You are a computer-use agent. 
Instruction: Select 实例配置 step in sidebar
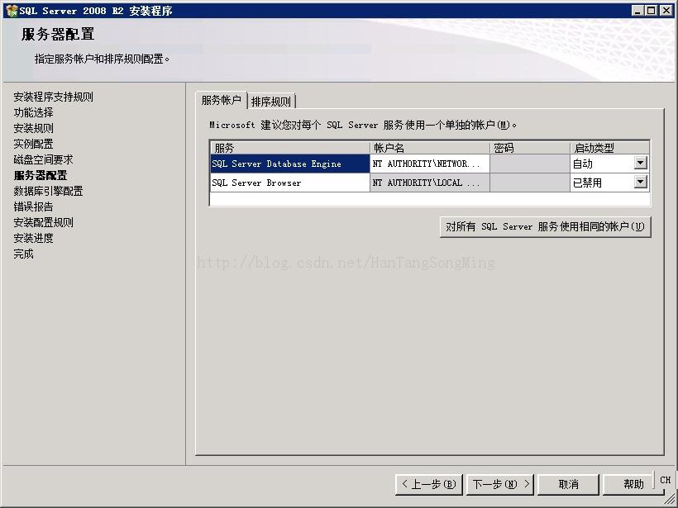[33, 144]
